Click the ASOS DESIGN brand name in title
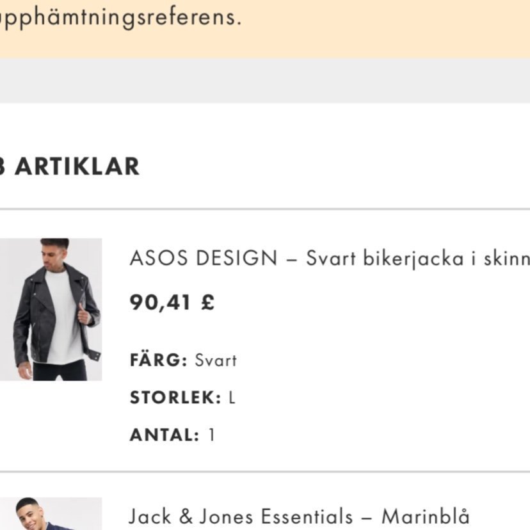This screenshot has height=530, width=530. [x=203, y=259]
